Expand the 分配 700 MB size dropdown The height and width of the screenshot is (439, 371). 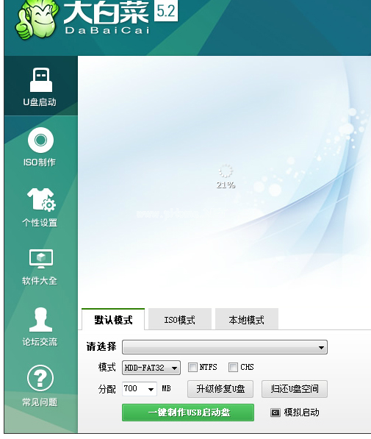(140, 389)
